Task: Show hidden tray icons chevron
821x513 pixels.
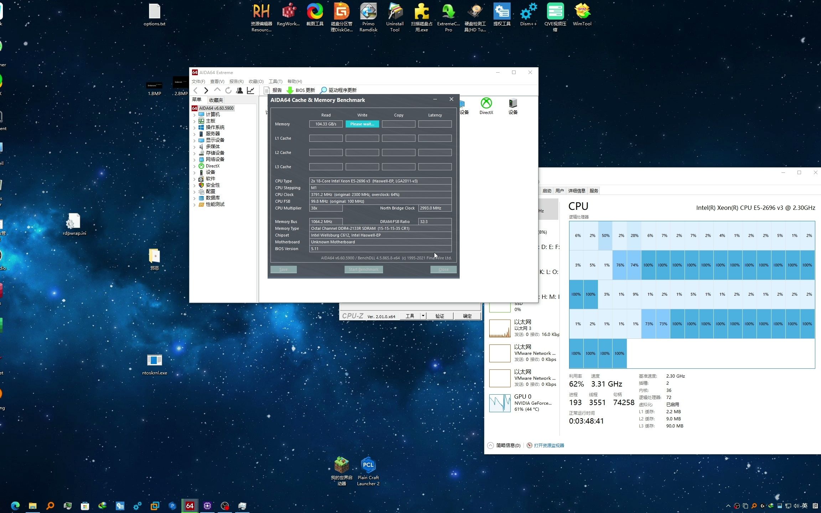Action: [728, 506]
